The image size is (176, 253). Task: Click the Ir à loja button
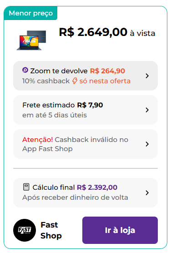coord(120,230)
